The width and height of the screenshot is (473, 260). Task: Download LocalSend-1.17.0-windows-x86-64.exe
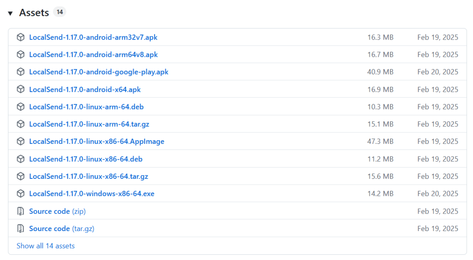(92, 193)
